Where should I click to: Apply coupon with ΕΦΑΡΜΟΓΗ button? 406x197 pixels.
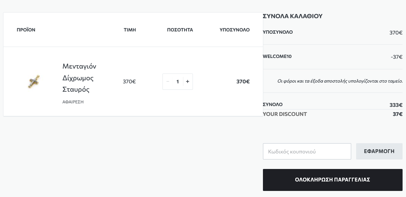coord(379,152)
